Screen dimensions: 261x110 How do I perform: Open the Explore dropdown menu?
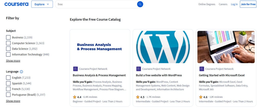(x=42, y=4)
